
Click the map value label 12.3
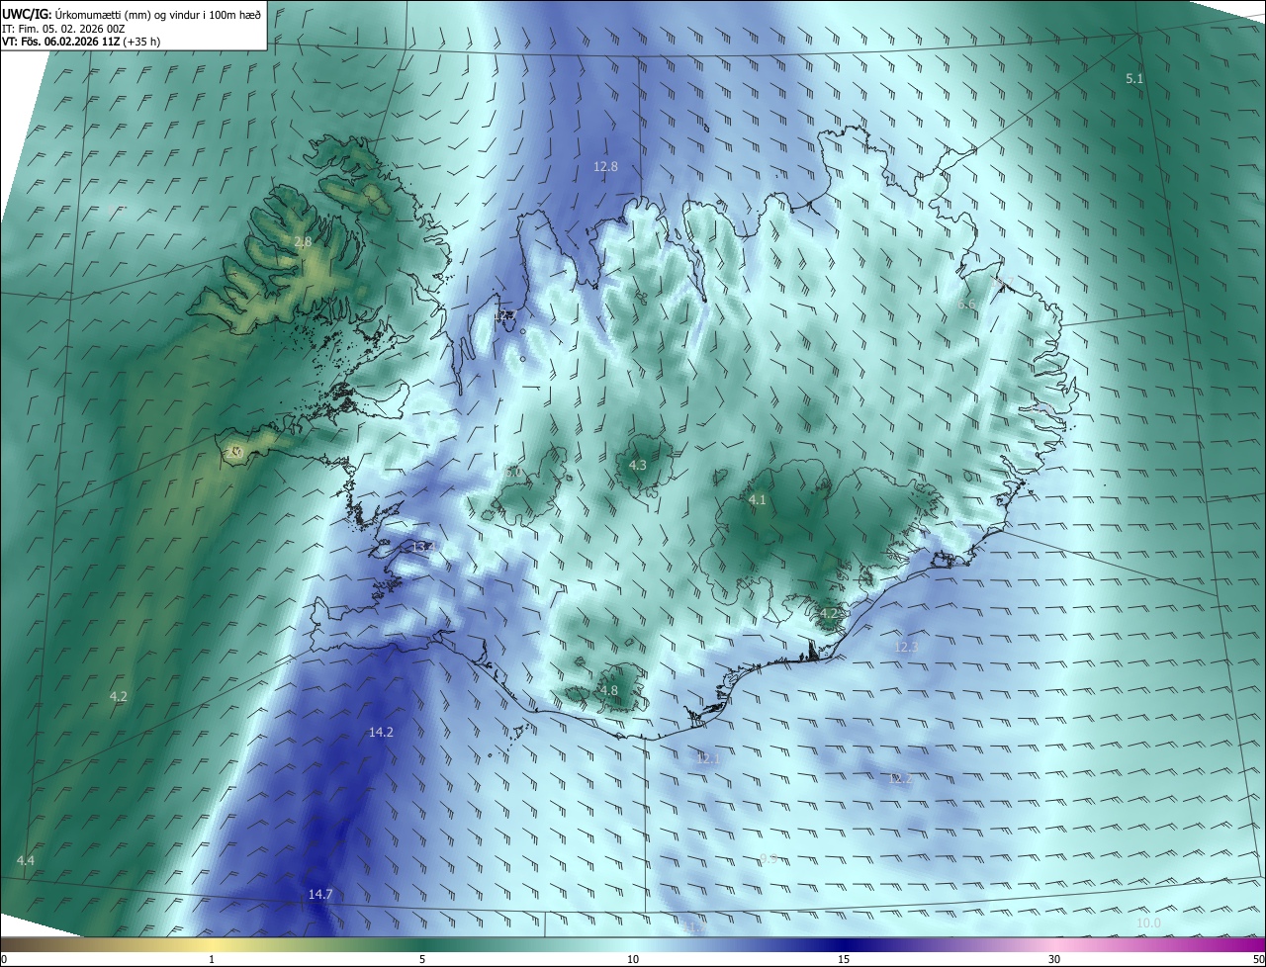click(x=906, y=648)
